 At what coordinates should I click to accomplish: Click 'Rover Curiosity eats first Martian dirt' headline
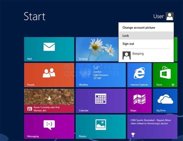click(47, 109)
